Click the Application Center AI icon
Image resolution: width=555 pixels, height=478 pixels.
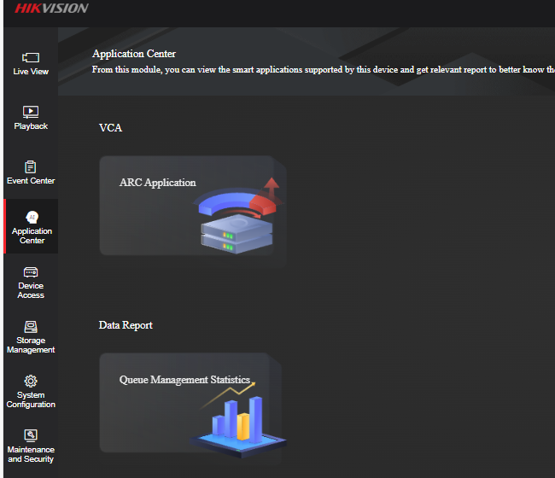pos(32,217)
